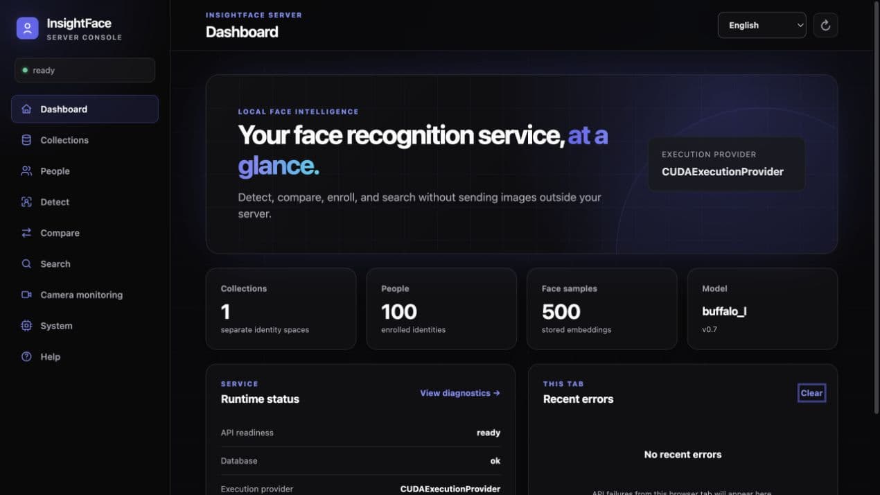This screenshot has height=495, width=880.
Task: Click the Detect face-scan icon
Action: pyautogui.click(x=26, y=202)
